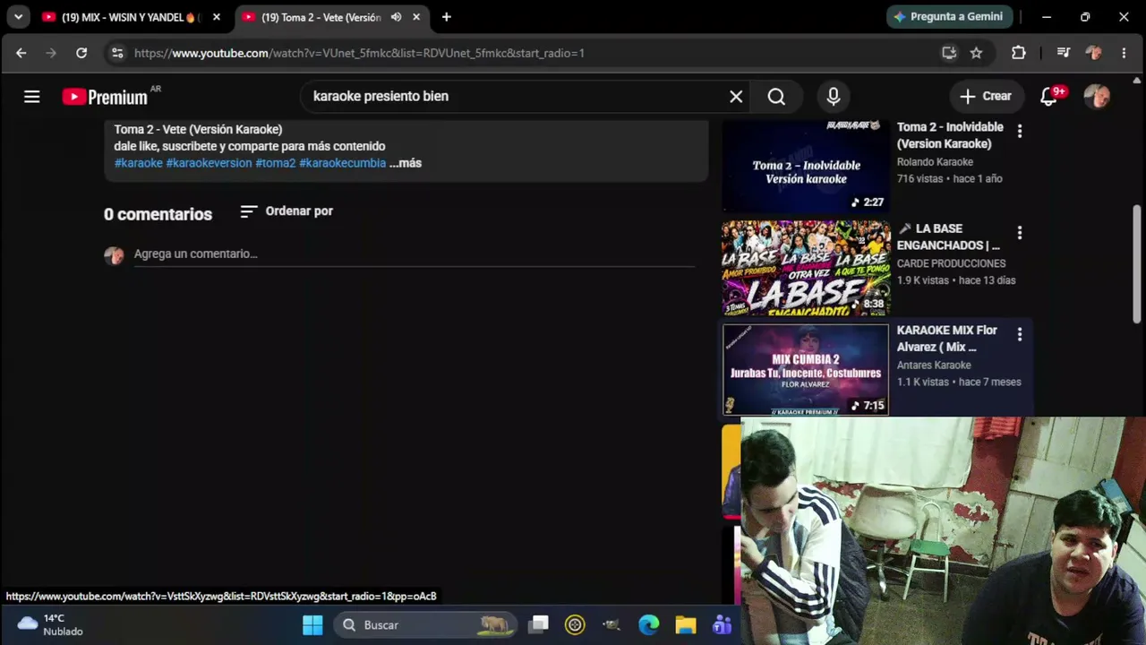Viewport: 1146px width, 645px height.
Task: Run the search with magnifier button
Action: [776, 97]
